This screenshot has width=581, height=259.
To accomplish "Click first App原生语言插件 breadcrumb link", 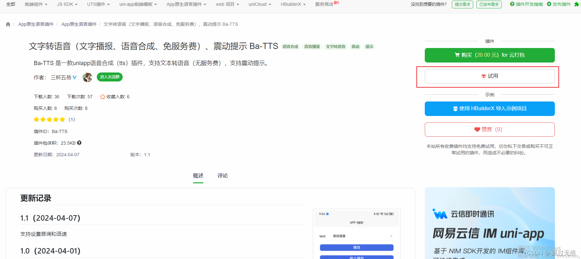I will 36,24.
